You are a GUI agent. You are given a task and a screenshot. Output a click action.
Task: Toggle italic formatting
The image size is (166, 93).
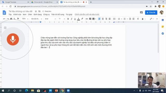click(x=72, y=19)
